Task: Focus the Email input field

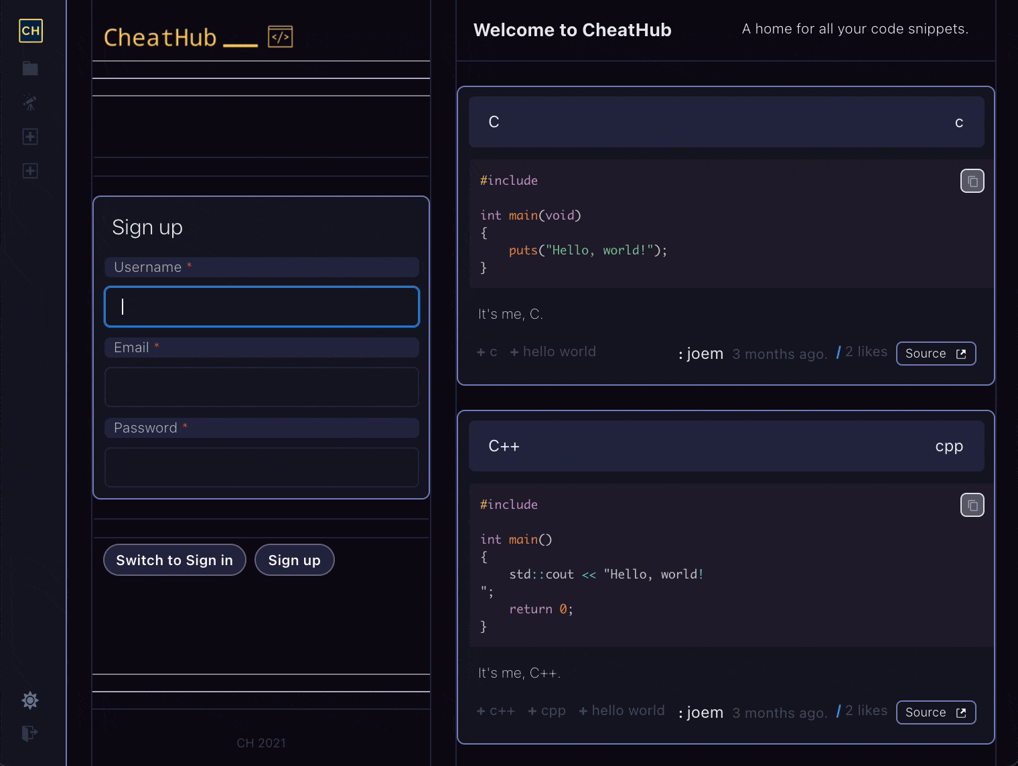Action: click(x=262, y=387)
